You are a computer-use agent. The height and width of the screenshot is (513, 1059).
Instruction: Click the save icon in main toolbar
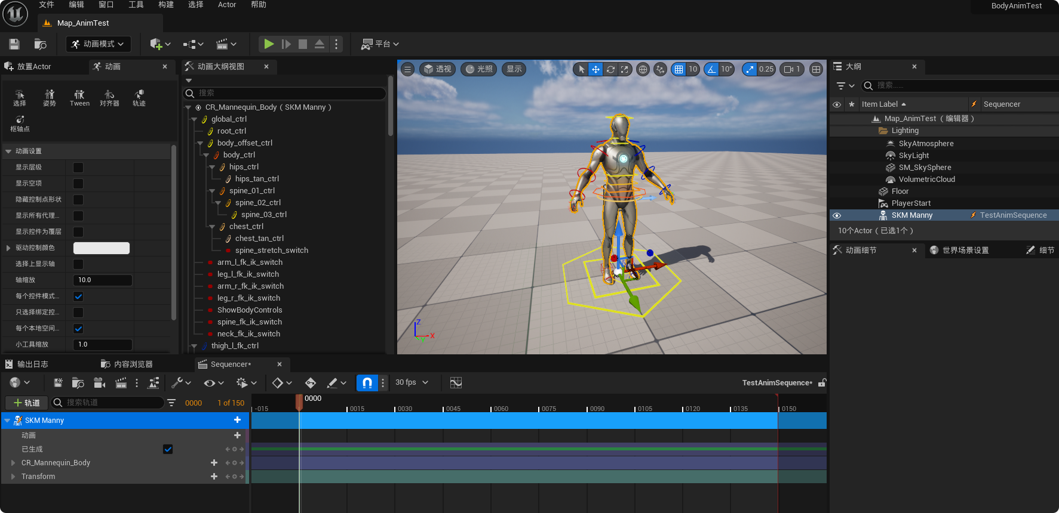coord(14,44)
